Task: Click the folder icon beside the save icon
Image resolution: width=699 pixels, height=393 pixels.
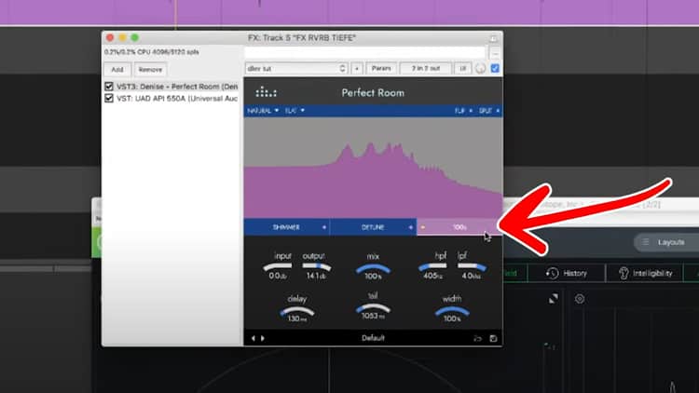Action: click(477, 338)
